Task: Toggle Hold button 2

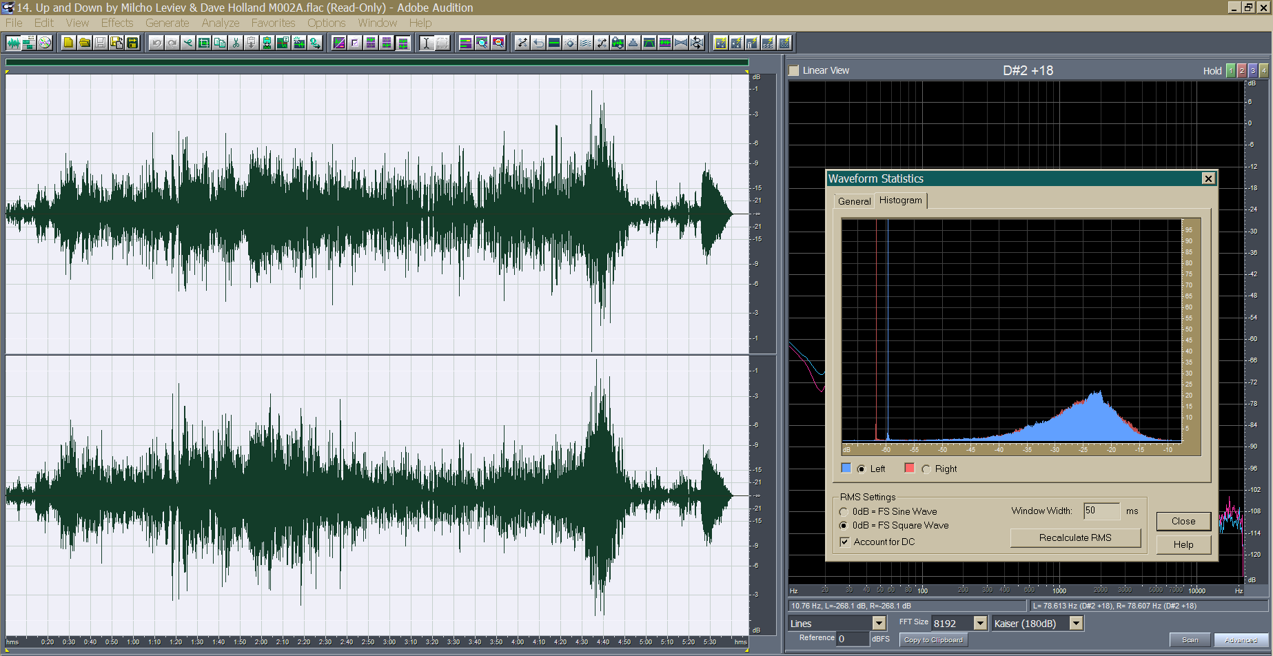Action: 1242,70
